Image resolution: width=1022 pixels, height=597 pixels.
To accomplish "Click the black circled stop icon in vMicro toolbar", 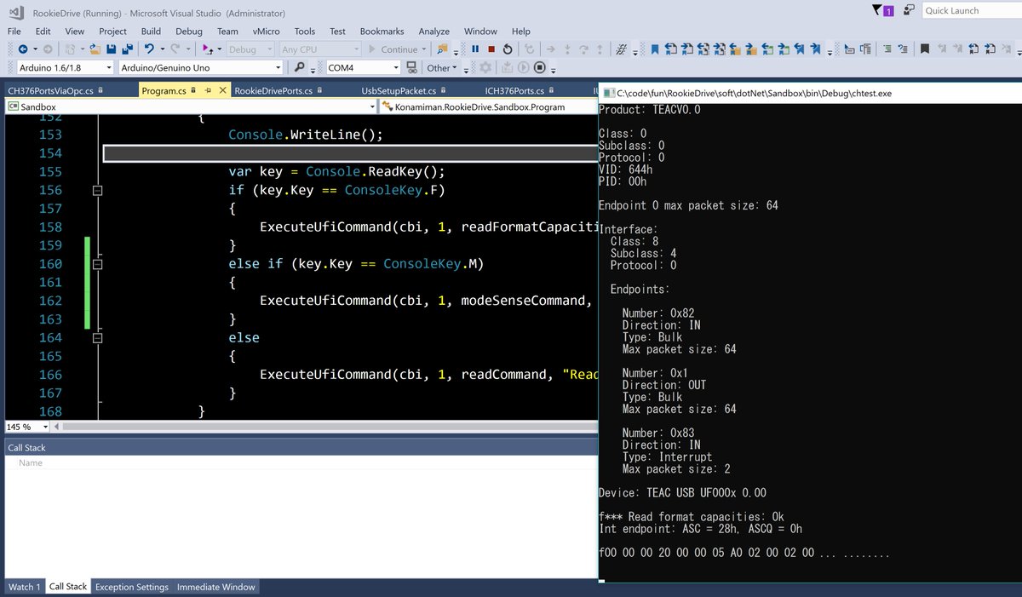I will 539,67.
